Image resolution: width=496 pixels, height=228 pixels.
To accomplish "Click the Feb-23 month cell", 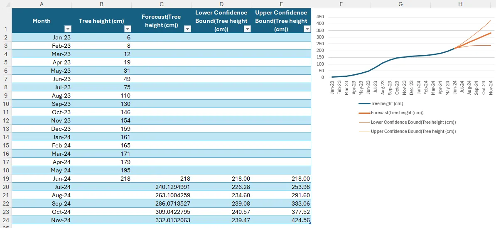I will point(42,46).
